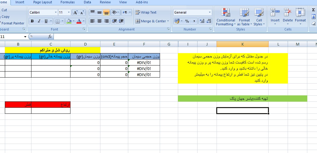Switch to the Page Layout tab
Viewport: 317px width, 153px height.
coord(43,2)
